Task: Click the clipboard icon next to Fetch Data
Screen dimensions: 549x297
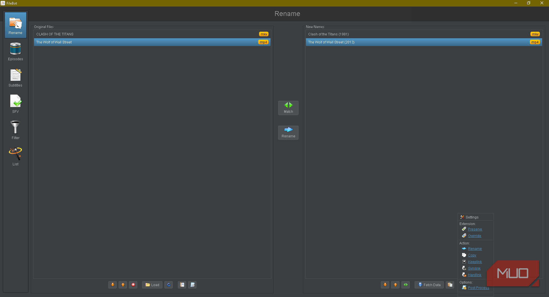Action: point(450,285)
